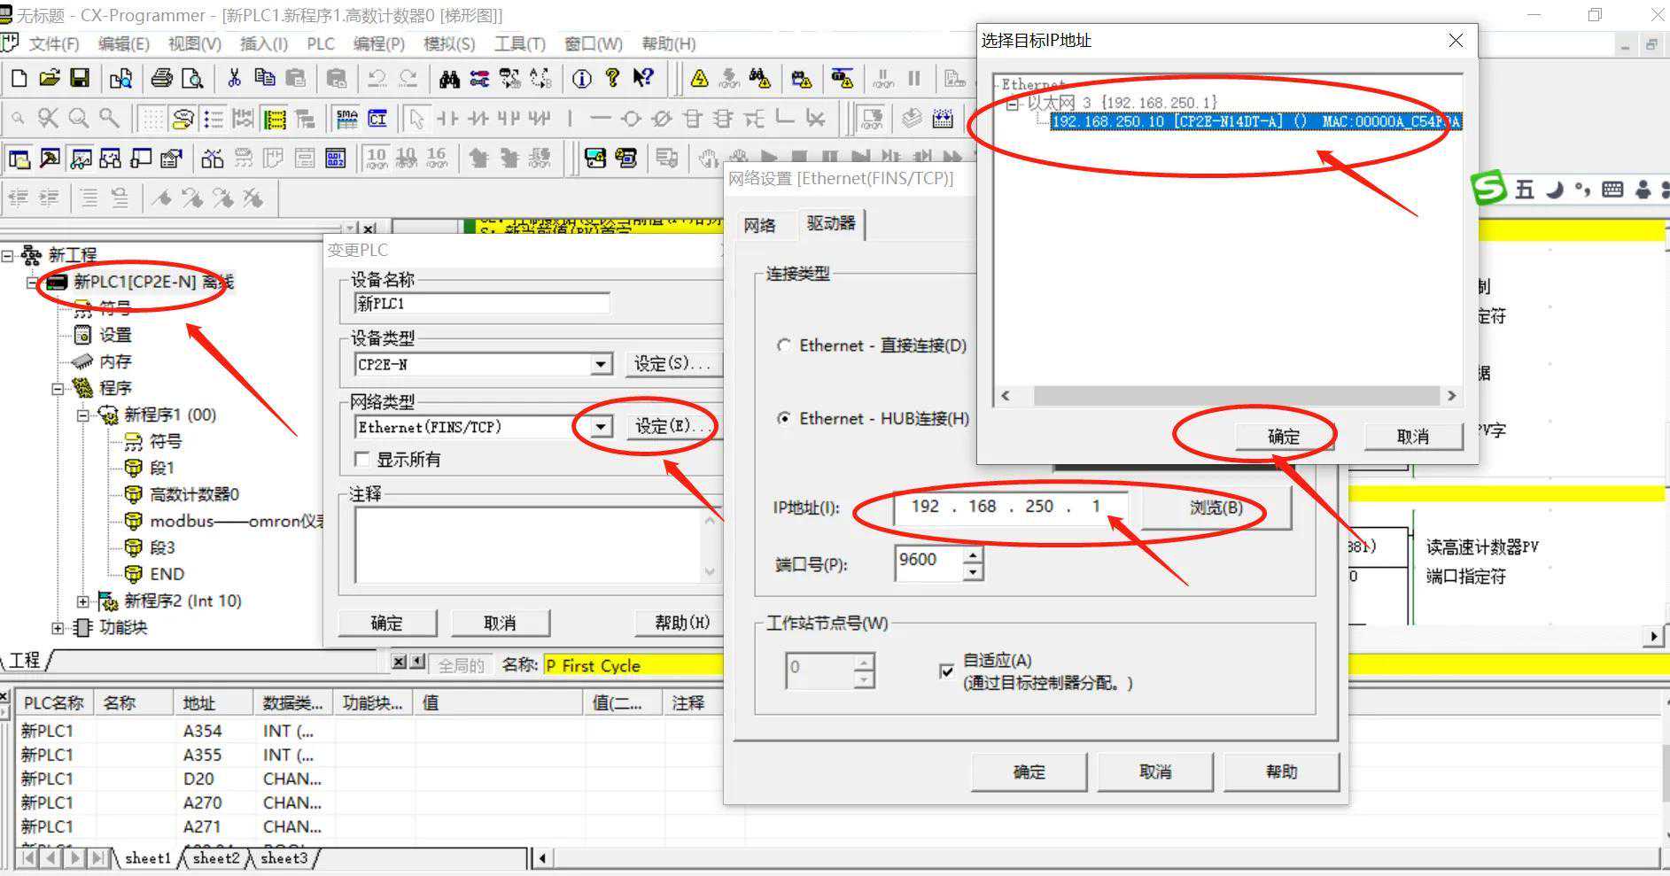
Task: Open the PLC menu
Action: pyautogui.click(x=320, y=43)
